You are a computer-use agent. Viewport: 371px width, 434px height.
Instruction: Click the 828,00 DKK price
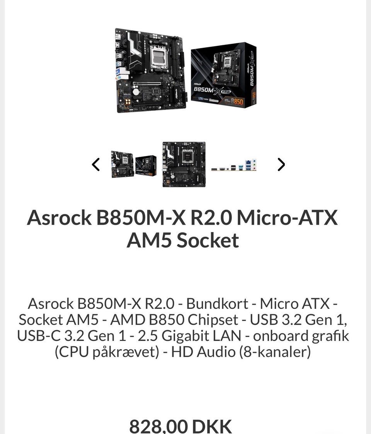[x=180, y=426]
